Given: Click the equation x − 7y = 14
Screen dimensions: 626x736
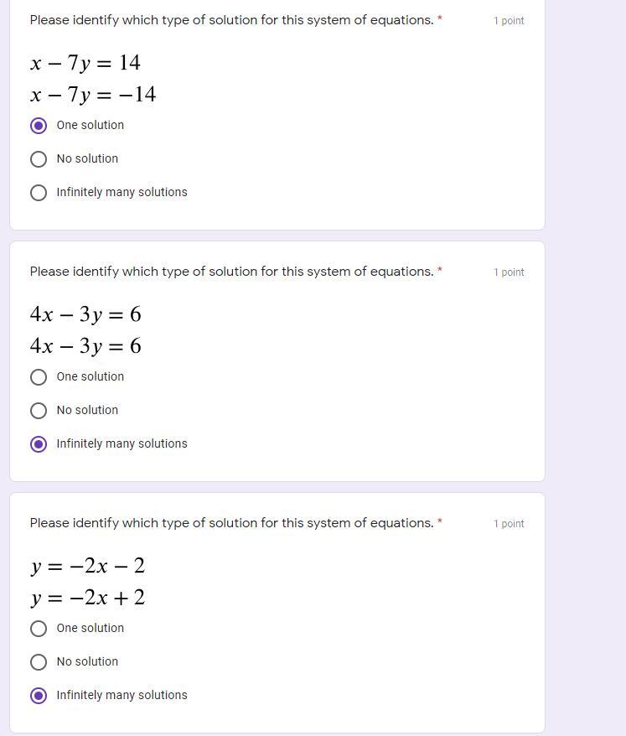Looking at the screenshot, I should coord(85,63).
